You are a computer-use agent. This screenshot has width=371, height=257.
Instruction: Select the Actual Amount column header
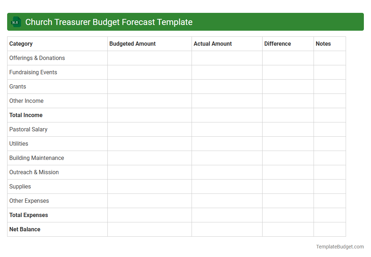(x=213, y=44)
